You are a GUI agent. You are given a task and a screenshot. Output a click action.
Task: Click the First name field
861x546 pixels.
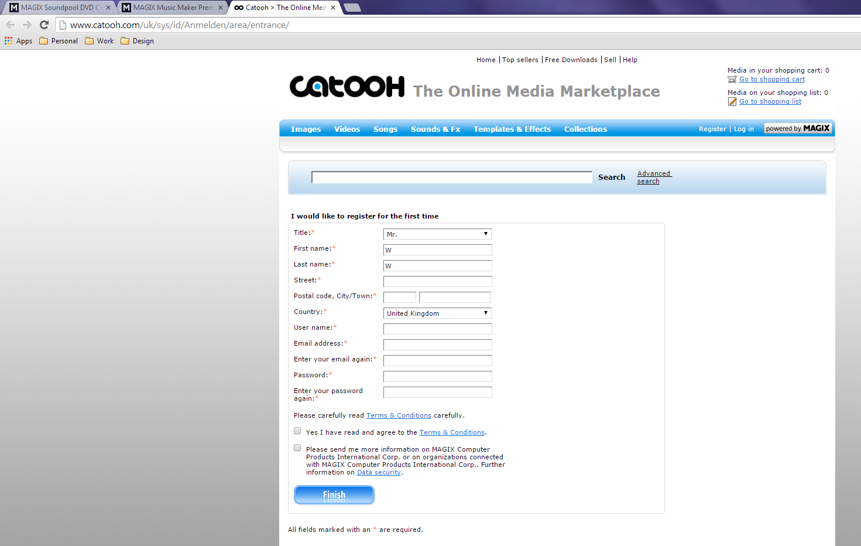pos(438,250)
